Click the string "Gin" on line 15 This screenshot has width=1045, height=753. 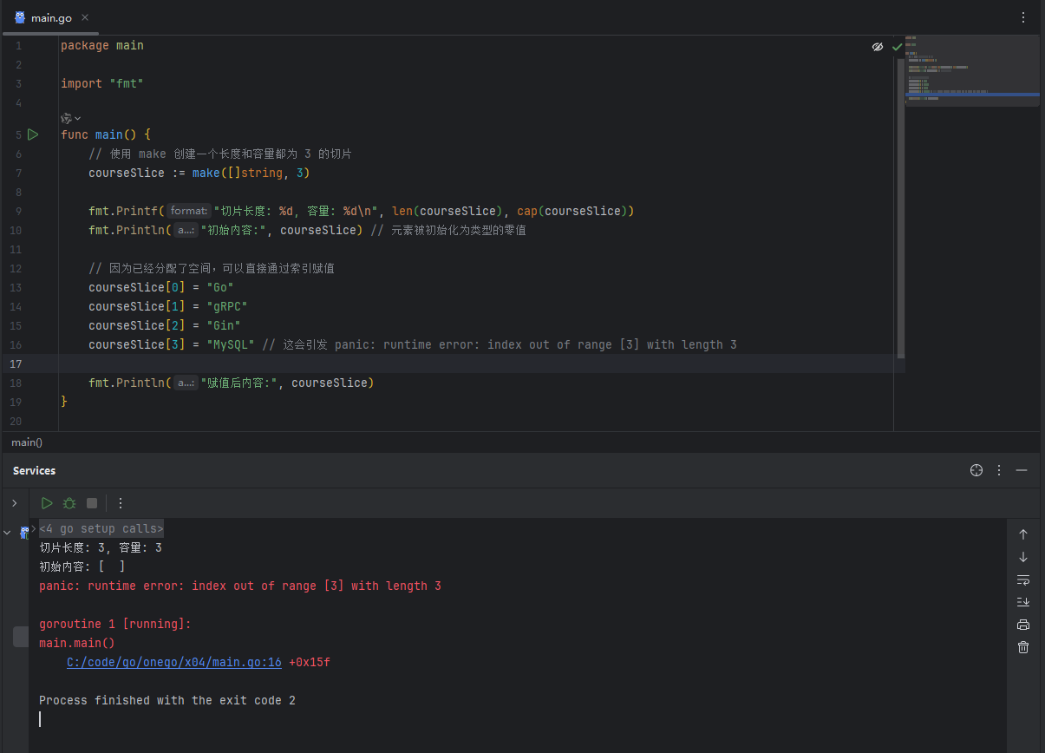pos(224,325)
